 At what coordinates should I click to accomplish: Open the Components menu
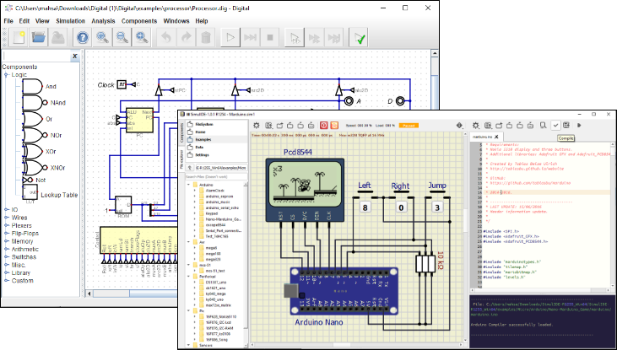(139, 20)
